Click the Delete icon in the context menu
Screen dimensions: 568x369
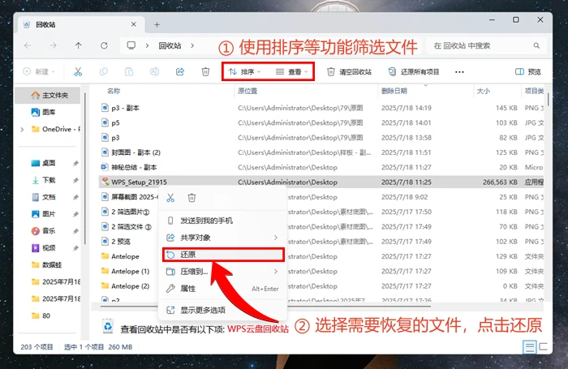tap(191, 198)
